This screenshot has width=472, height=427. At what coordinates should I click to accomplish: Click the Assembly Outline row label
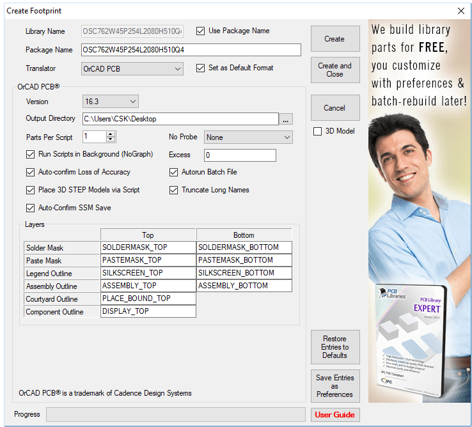[x=61, y=286]
